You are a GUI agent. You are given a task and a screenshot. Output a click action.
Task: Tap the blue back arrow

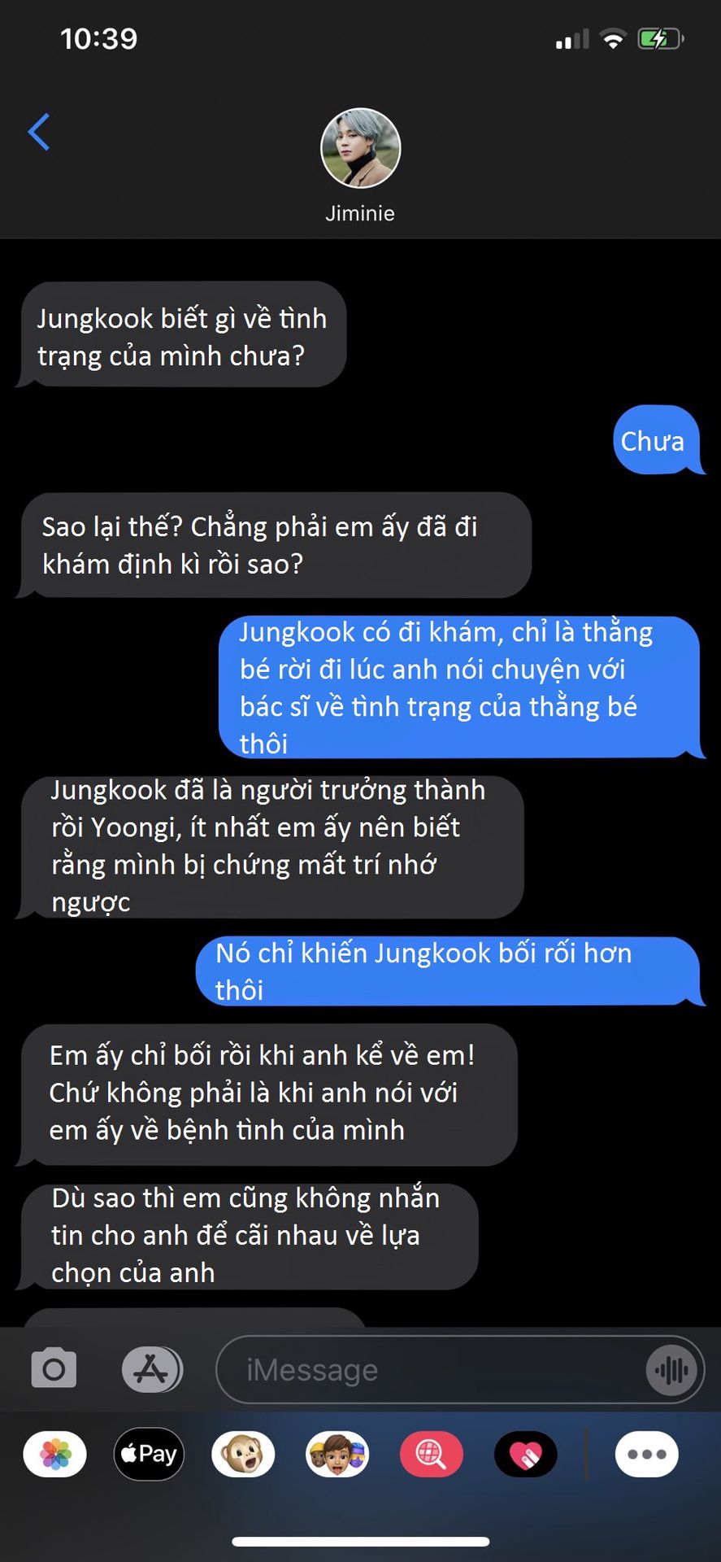[39, 132]
